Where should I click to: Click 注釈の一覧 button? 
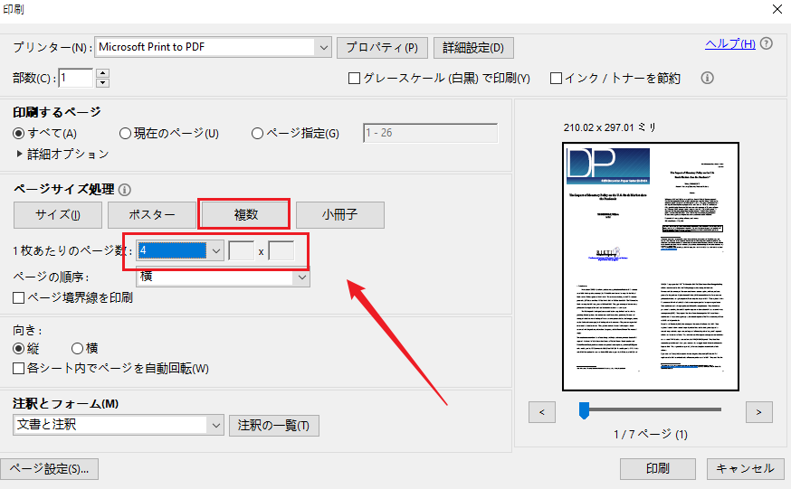click(274, 426)
